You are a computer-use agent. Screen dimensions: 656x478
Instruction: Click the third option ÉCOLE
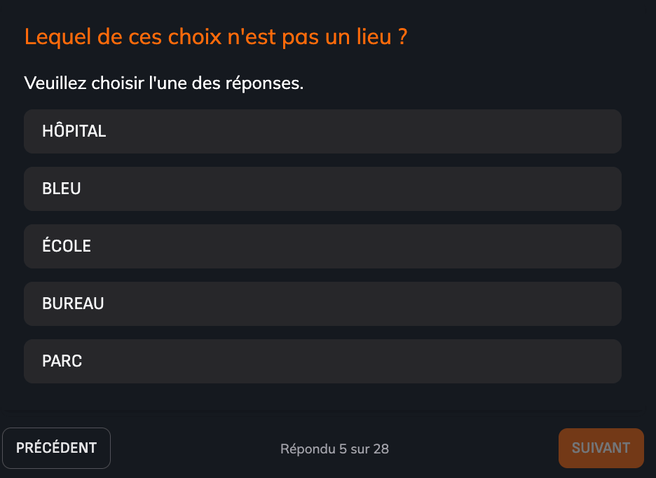tap(322, 246)
